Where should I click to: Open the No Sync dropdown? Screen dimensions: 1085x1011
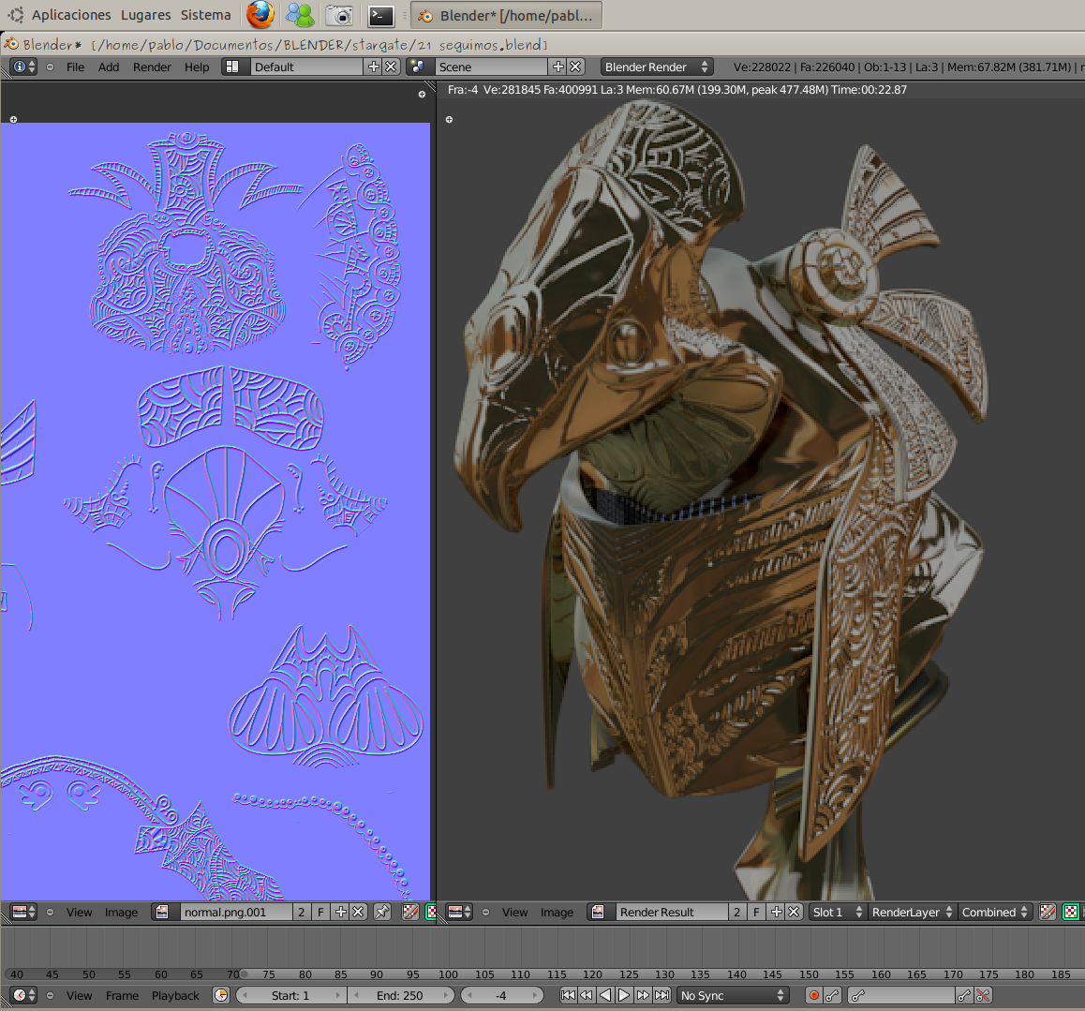tap(732, 995)
